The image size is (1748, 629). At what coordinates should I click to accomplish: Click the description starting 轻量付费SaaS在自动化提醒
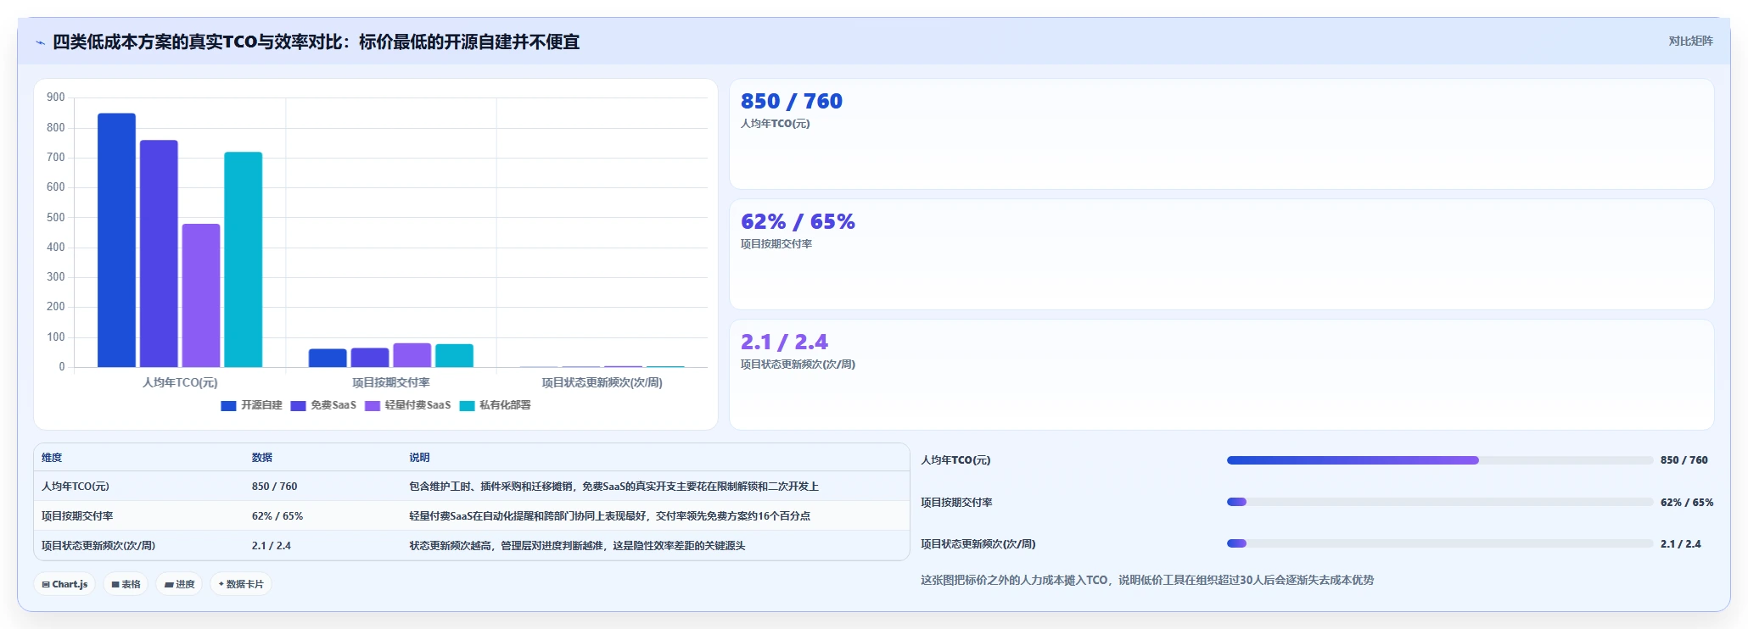click(609, 516)
